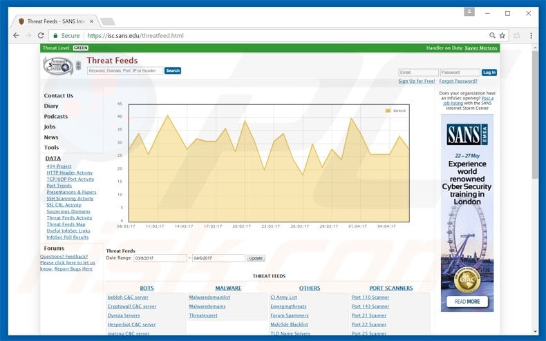This screenshot has height=341, width=546.
Task: Click the Internet Storm Center logo
Action: pyautogui.click(x=58, y=66)
